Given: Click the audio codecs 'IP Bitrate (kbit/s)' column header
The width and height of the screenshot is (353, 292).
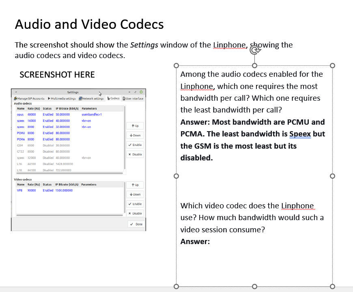Looking at the screenshot, I should point(67,108).
